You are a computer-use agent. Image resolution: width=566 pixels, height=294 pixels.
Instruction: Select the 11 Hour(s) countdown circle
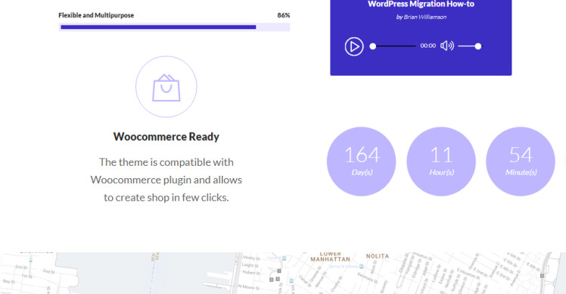[441, 161]
